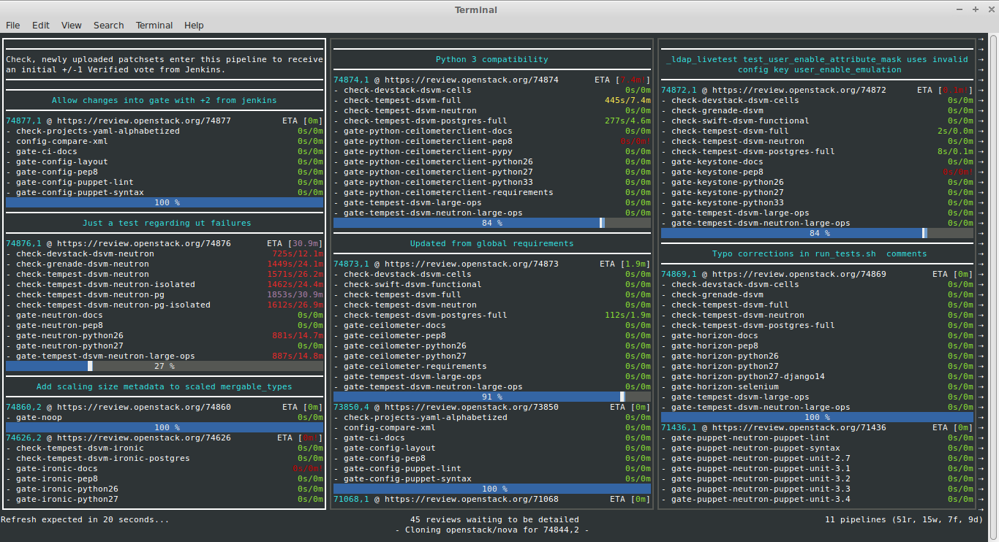Click the 100 % bar below gate-noop
The width and height of the screenshot is (999, 542).
pos(165,427)
